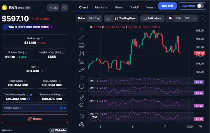Click the 597.10 current price label on axis
The height and width of the screenshot is (133, 210).
click(199, 53)
